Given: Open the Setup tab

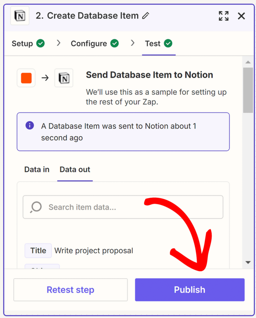Looking at the screenshot, I should [22, 44].
